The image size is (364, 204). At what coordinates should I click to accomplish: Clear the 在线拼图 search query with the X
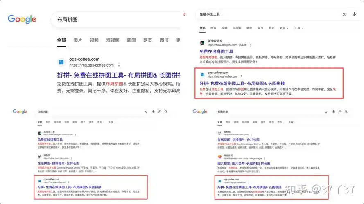(x=146, y=112)
